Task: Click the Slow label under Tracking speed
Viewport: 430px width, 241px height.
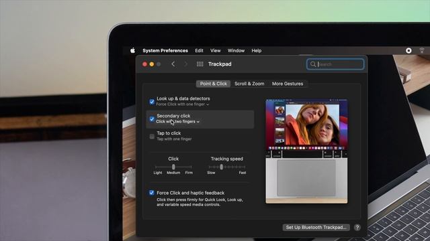Action: pyautogui.click(x=211, y=173)
